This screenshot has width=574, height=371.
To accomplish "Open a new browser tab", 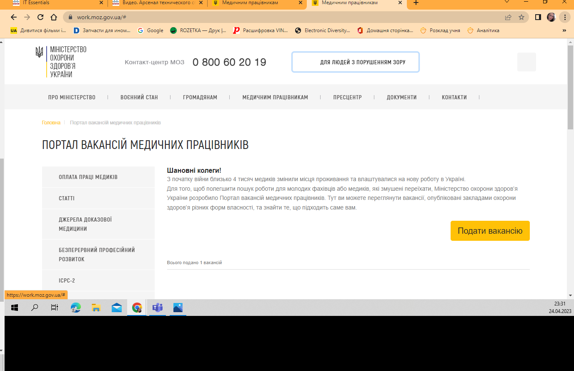I will coord(416,3).
